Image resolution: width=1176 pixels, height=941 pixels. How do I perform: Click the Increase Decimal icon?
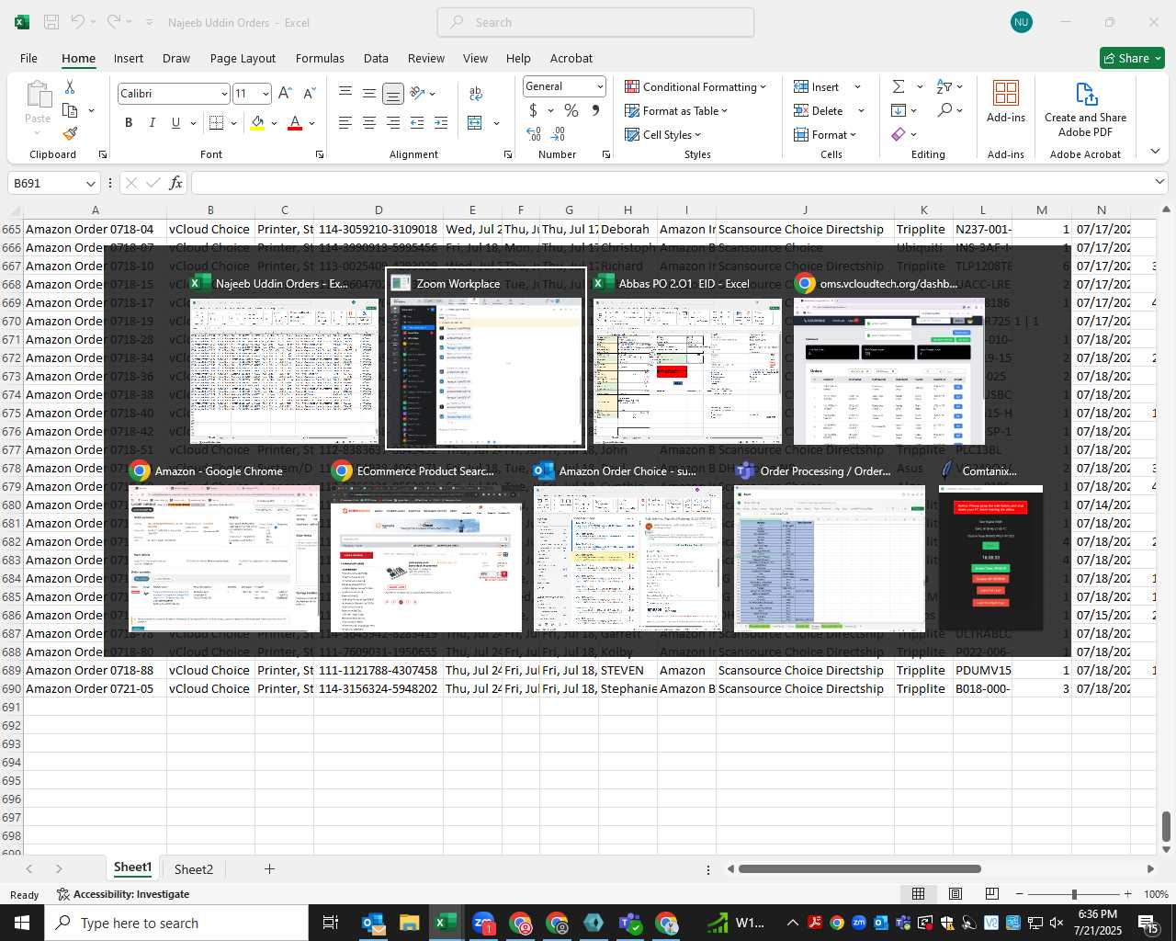coord(534,134)
